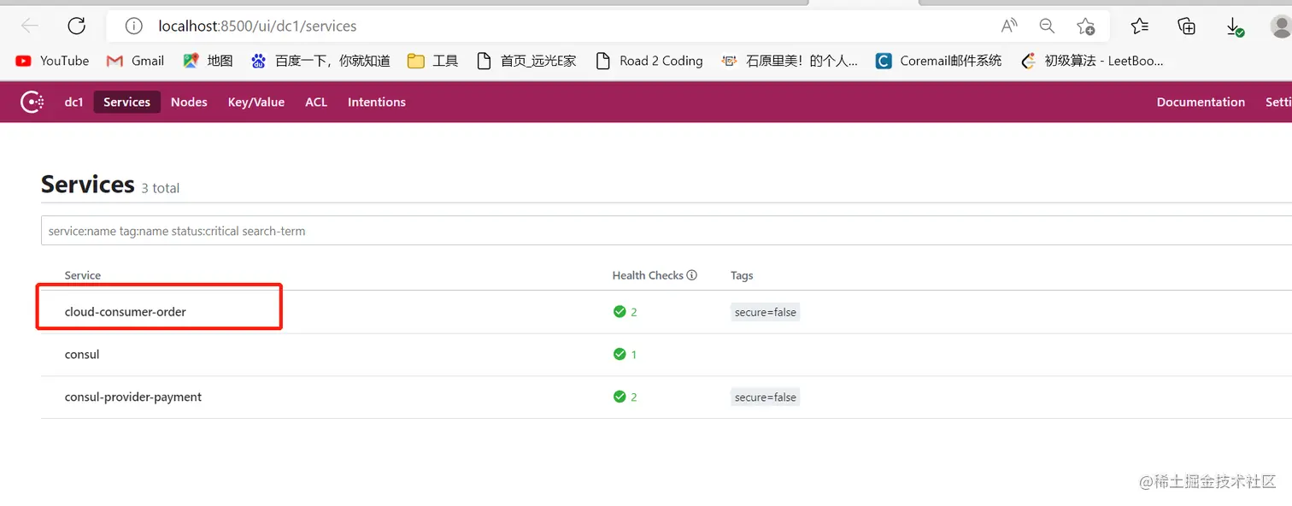Switch to the Key/Value tab

click(256, 103)
